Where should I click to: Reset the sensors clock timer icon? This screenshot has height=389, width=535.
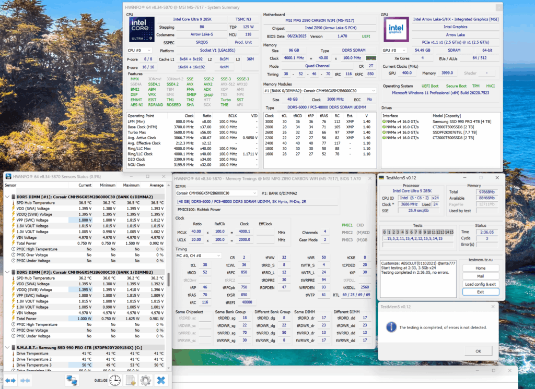point(115,381)
